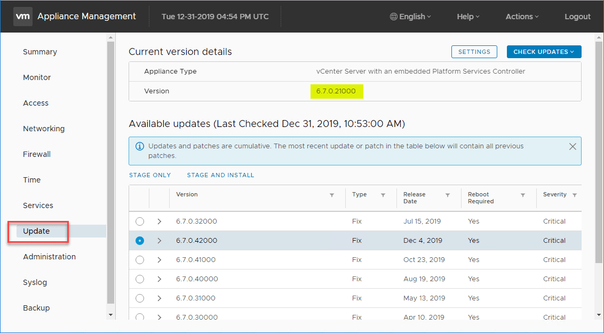Dismiss the cumulative updates info banner
The image size is (604, 333).
point(573,146)
